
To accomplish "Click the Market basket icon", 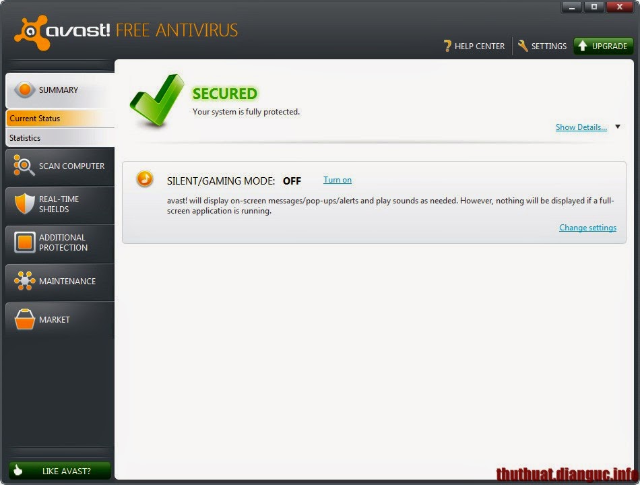I will tap(24, 319).
